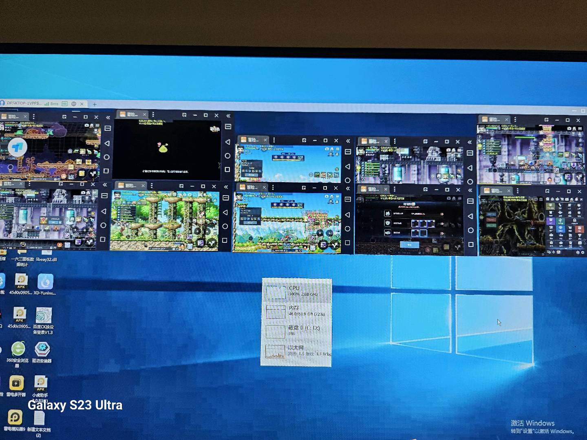Tap Android back triangle beside dark dialog emulator
Screen dimensions: 587x440
[470, 216]
